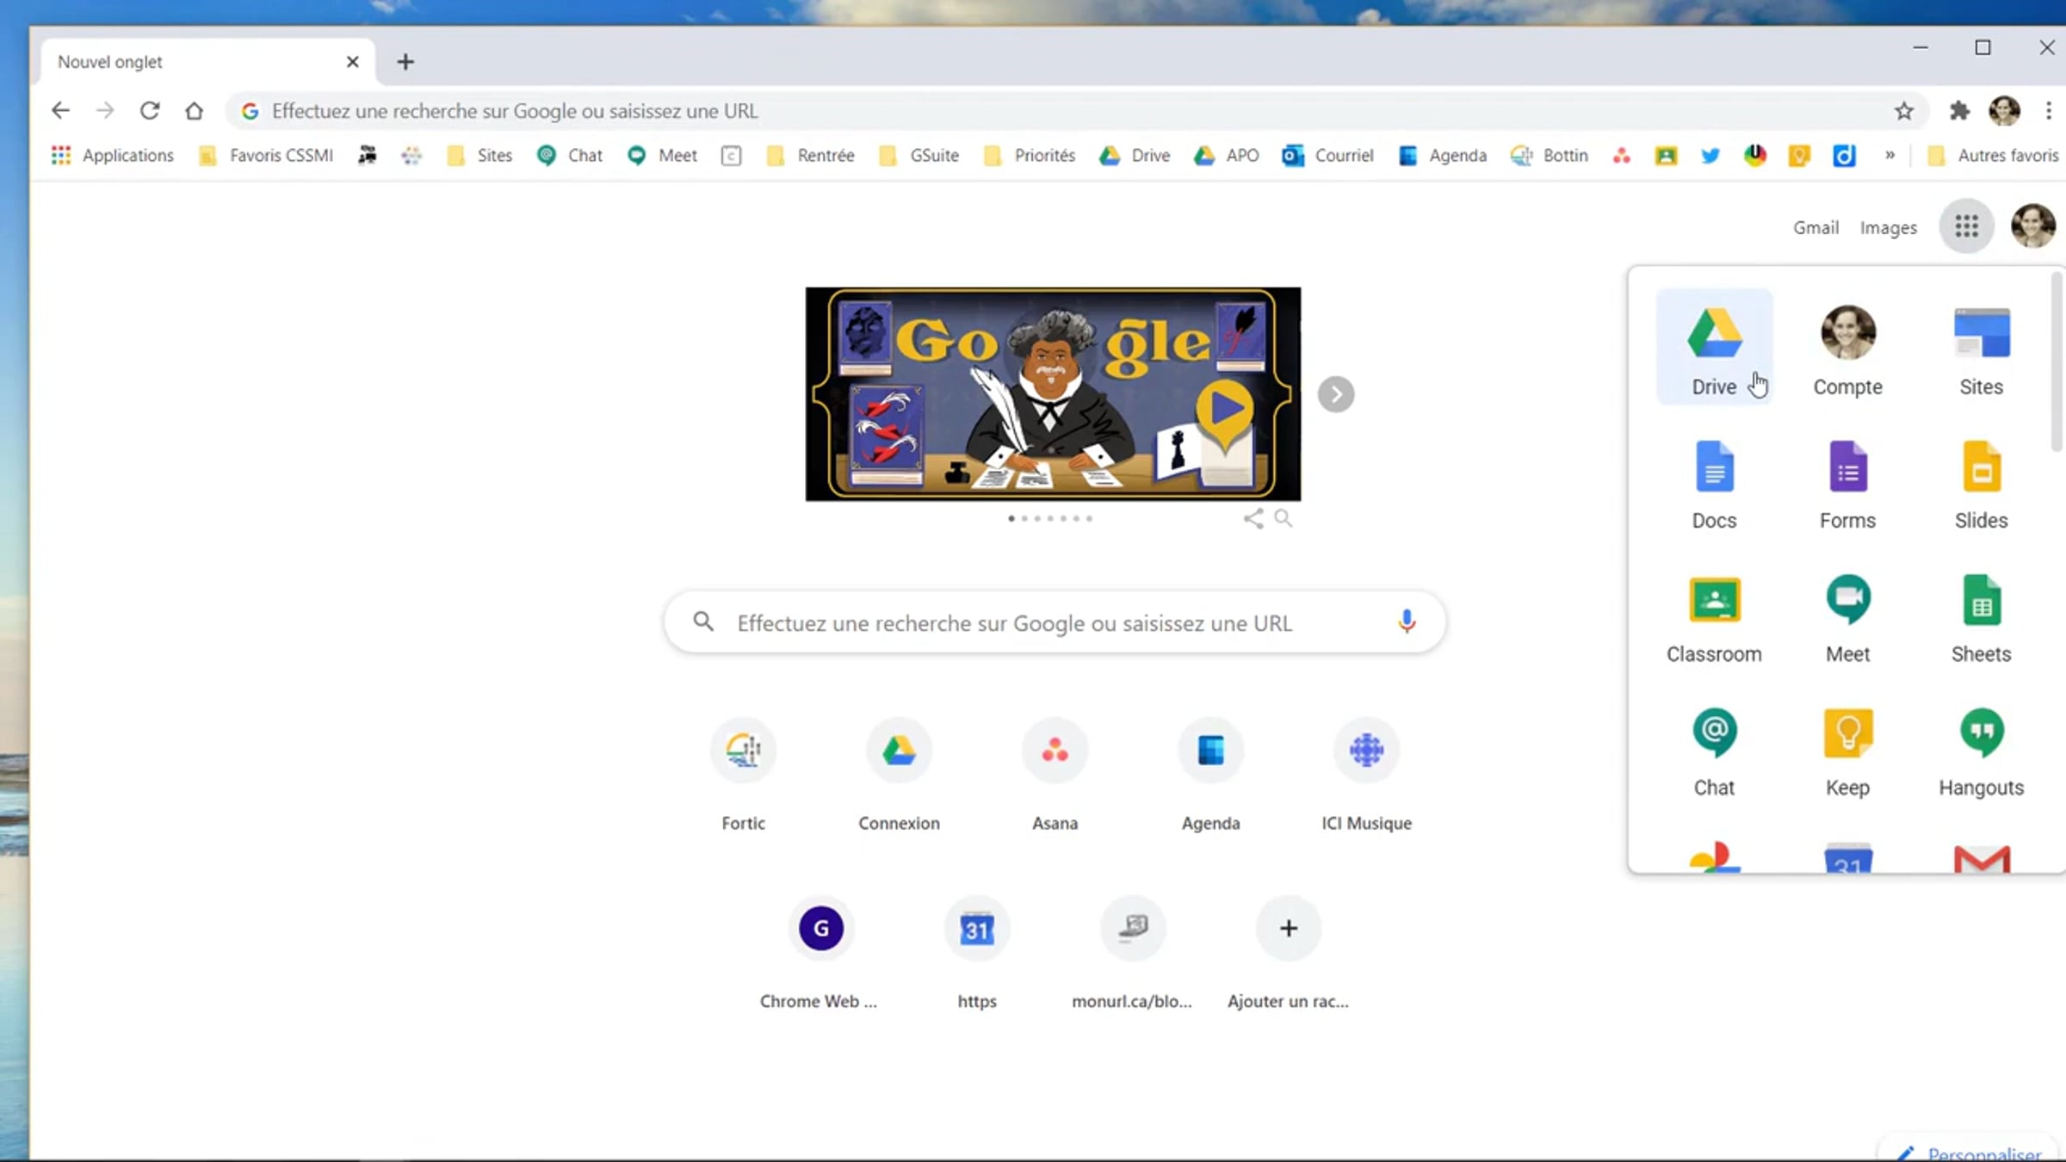This screenshot has width=2066, height=1162.
Task: Open the Asana bookmark icon in bookmarks bar
Action: click(x=1622, y=156)
